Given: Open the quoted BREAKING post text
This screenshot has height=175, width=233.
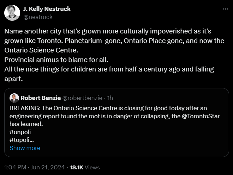Looking at the screenshot, I should 106,108.
